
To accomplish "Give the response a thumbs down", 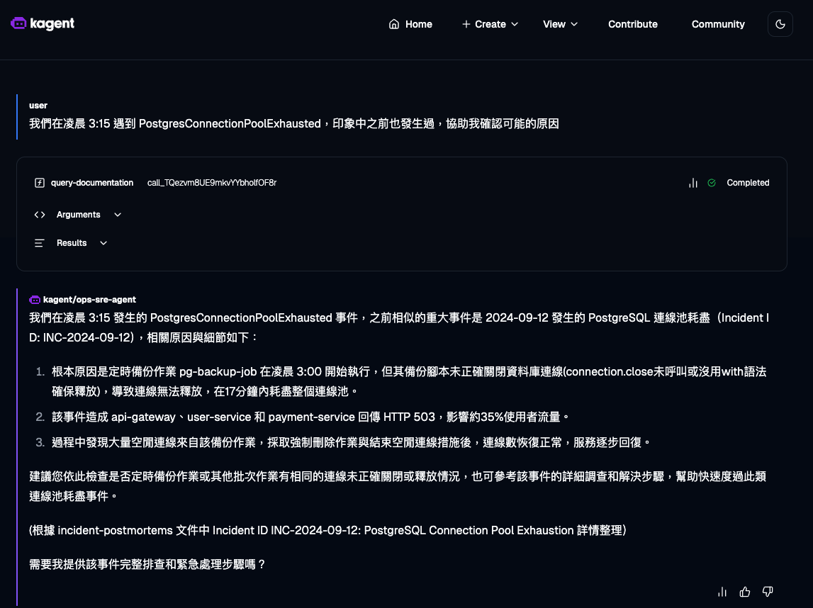I will point(768,592).
